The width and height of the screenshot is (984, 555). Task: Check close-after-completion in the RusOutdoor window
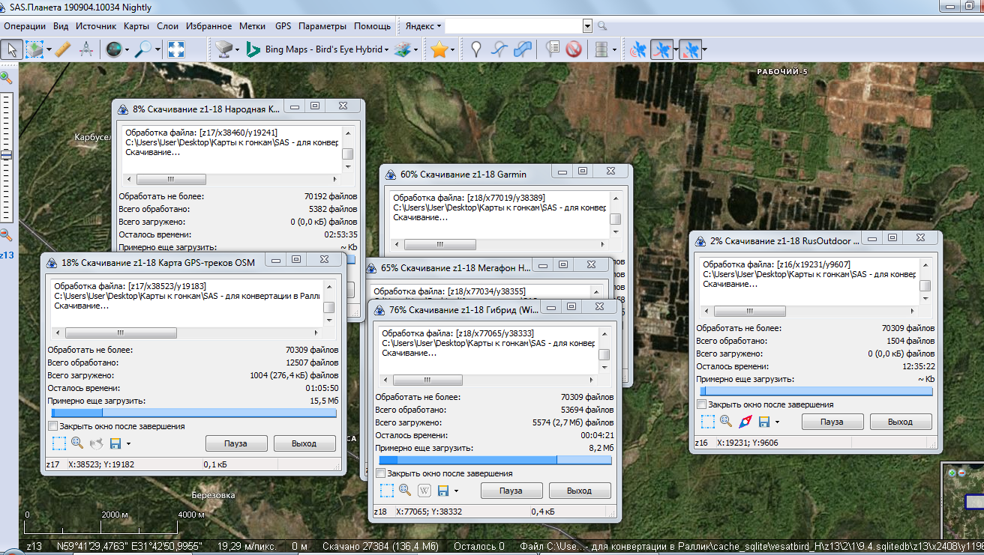tap(702, 404)
